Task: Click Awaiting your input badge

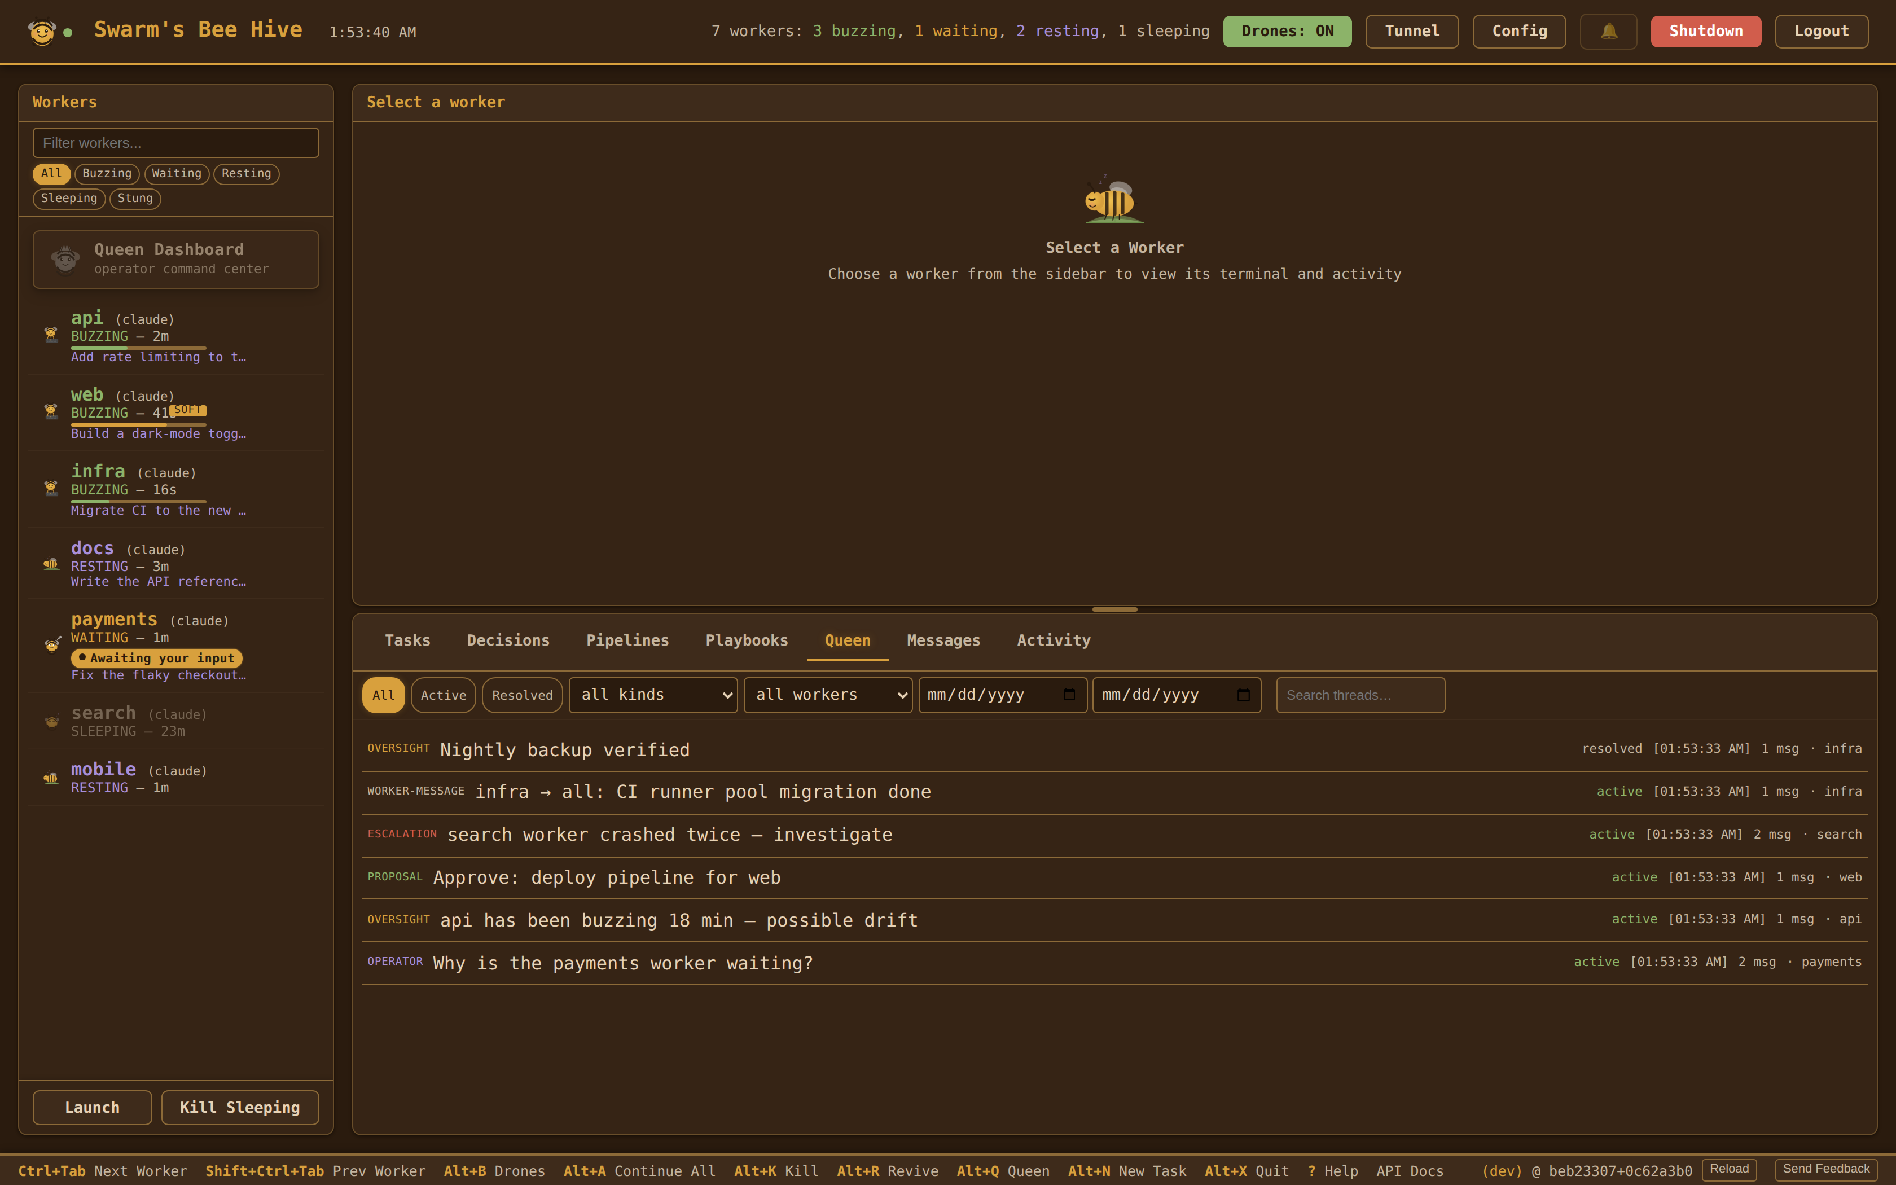Action: (x=157, y=659)
